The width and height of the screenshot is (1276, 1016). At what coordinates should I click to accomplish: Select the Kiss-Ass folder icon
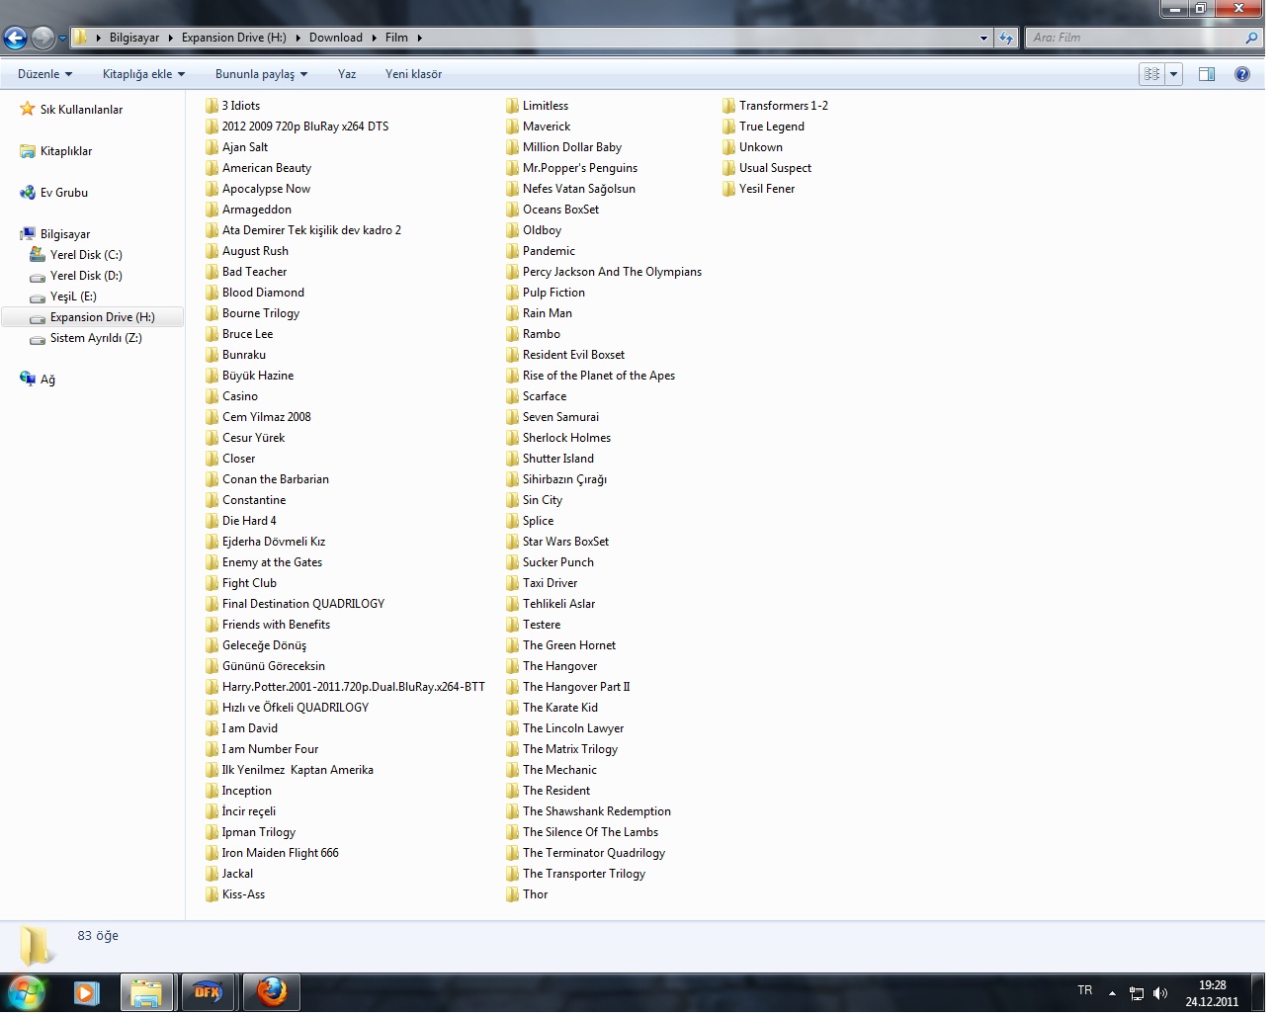tap(212, 894)
